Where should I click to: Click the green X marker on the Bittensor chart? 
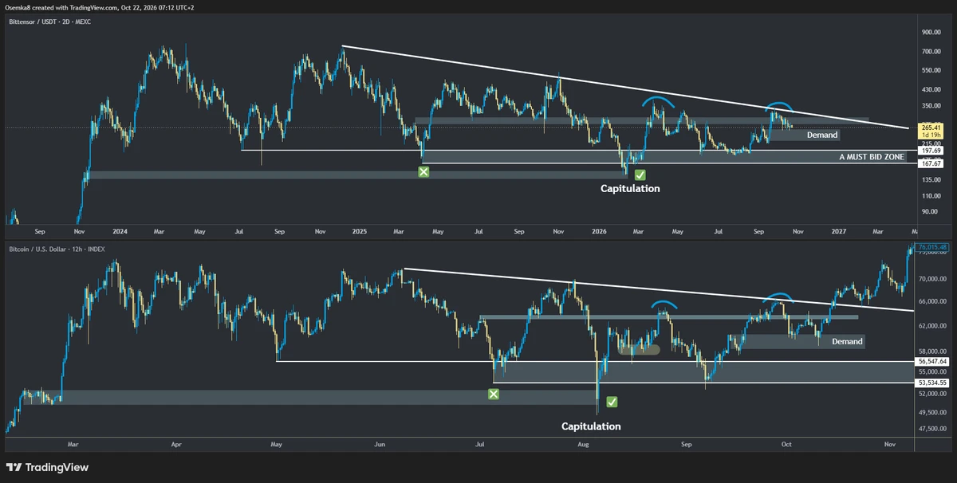pos(423,172)
